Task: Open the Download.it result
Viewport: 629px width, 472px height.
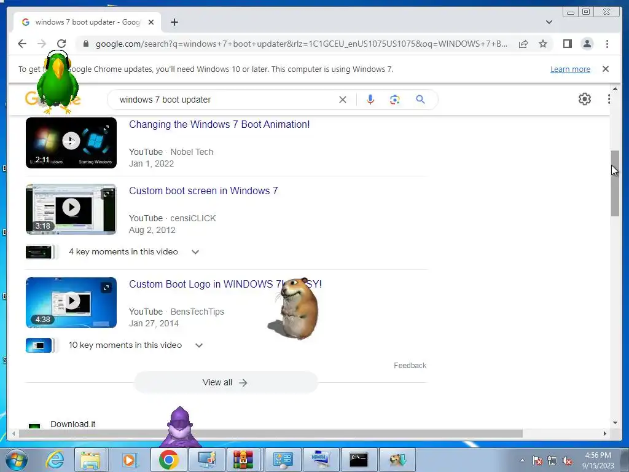Action: click(x=72, y=424)
